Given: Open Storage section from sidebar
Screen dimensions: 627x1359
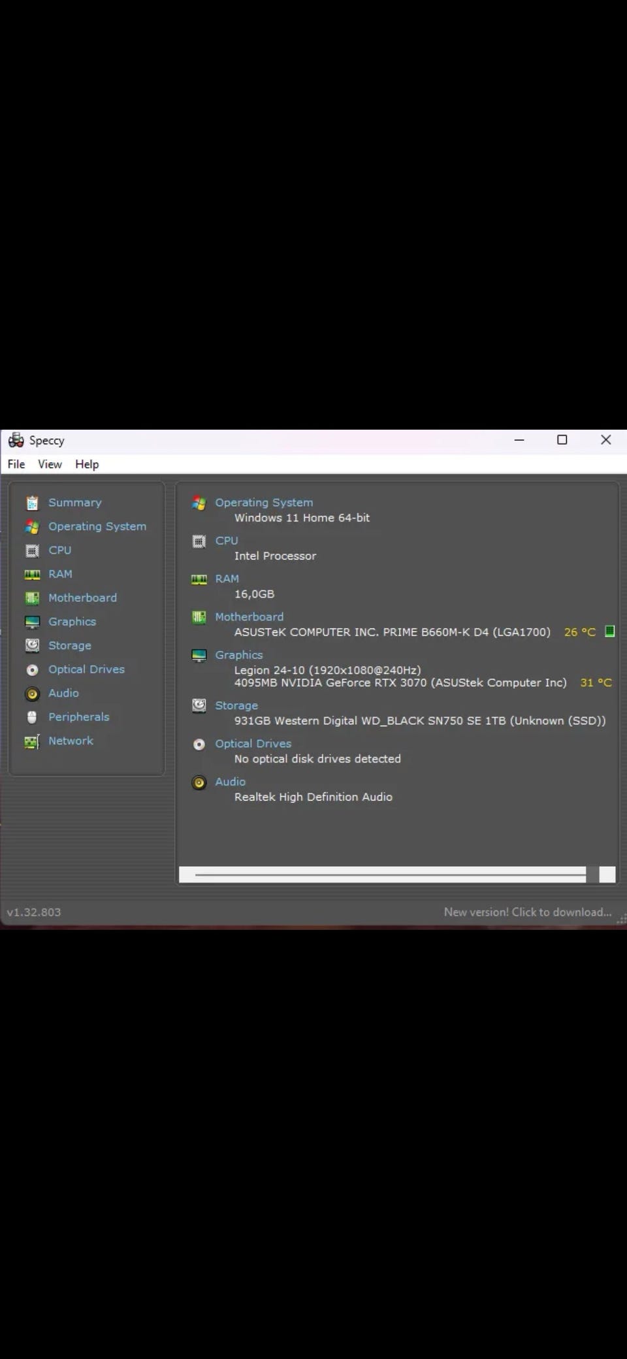Looking at the screenshot, I should [x=70, y=645].
